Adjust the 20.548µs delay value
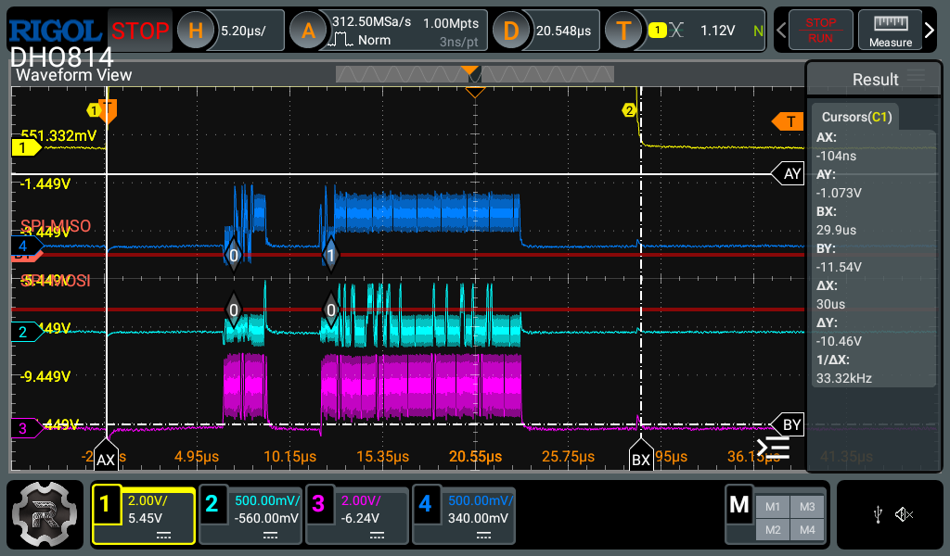This screenshot has height=556, width=950. pos(563,31)
